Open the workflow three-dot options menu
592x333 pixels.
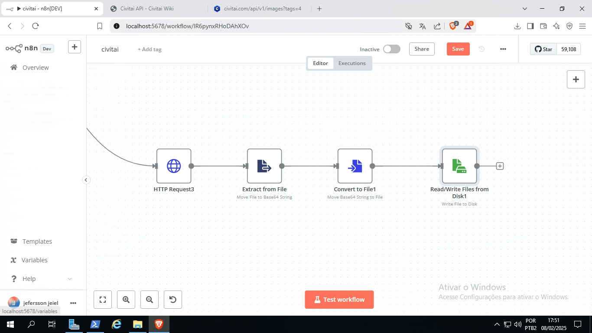503,49
